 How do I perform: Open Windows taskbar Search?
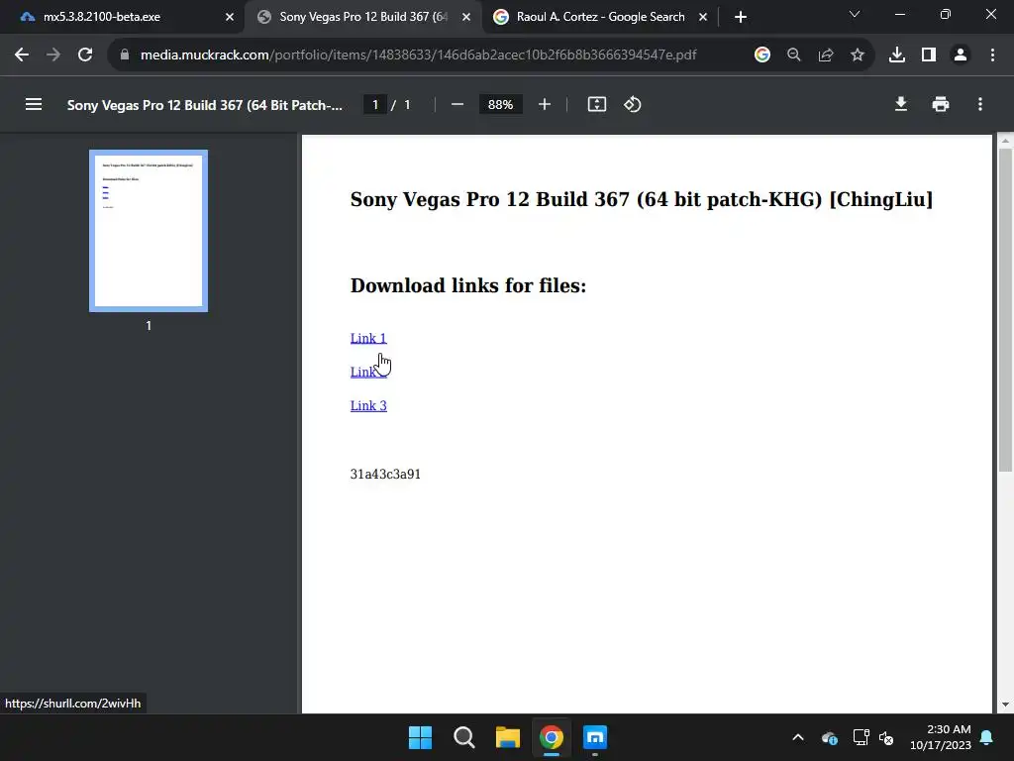463,737
